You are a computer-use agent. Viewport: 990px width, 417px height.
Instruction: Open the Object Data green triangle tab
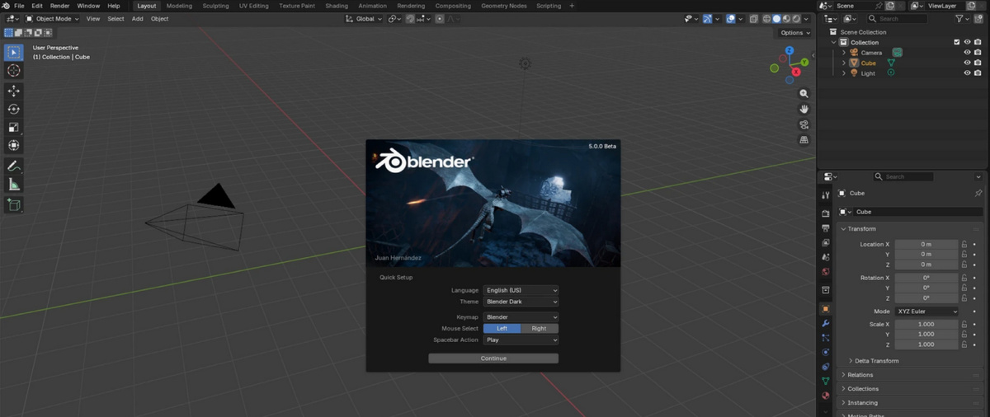pos(826,381)
